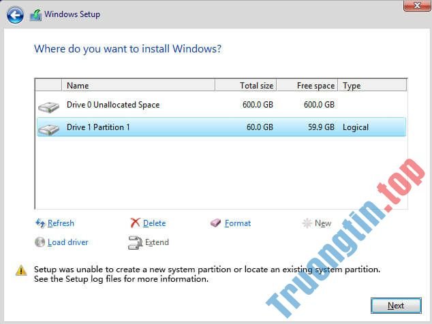The image size is (432, 324).
Task: Sort by the Type column header
Action: click(371, 86)
